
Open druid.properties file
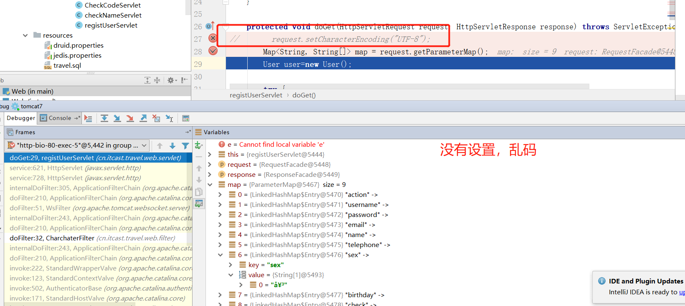(74, 45)
